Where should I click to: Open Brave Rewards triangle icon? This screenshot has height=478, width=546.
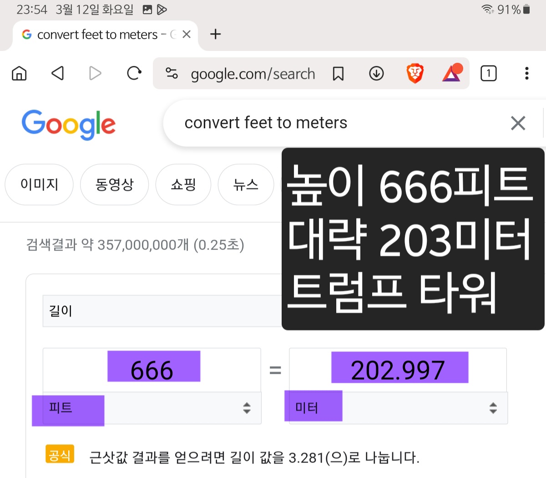point(452,73)
